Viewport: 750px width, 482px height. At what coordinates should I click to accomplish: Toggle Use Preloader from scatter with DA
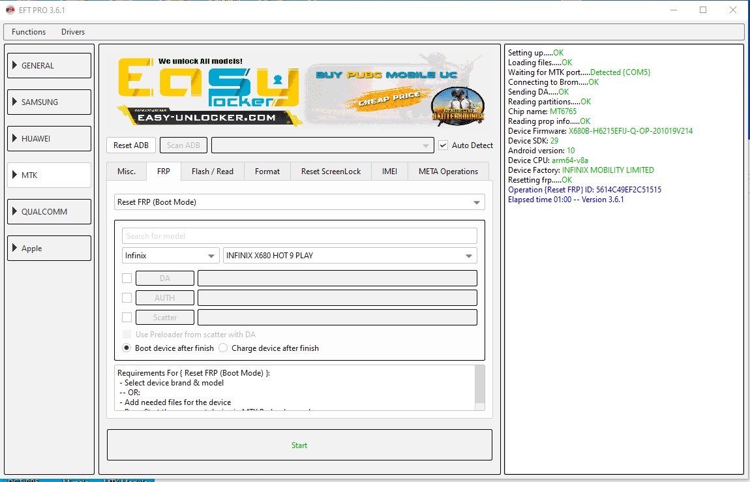[x=127, y=334]
